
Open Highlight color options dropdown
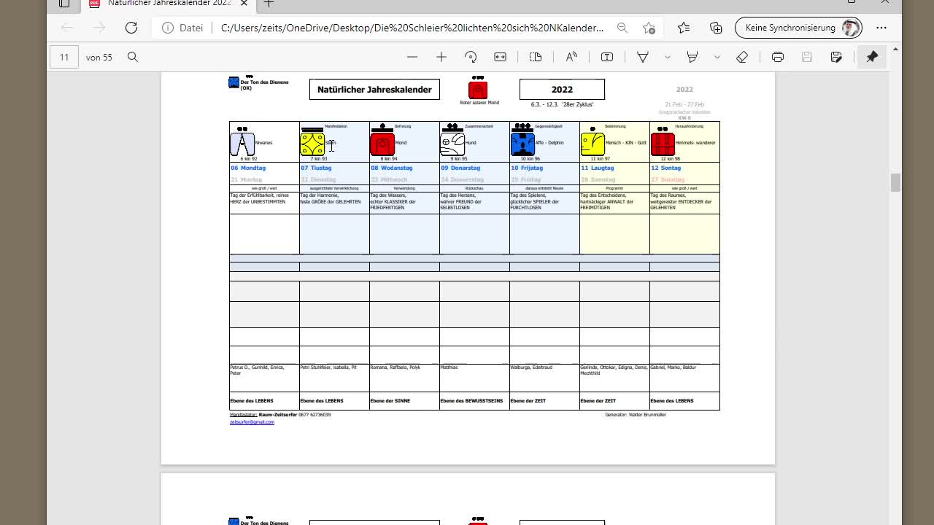pyautogui.click(x=717, y=57)
